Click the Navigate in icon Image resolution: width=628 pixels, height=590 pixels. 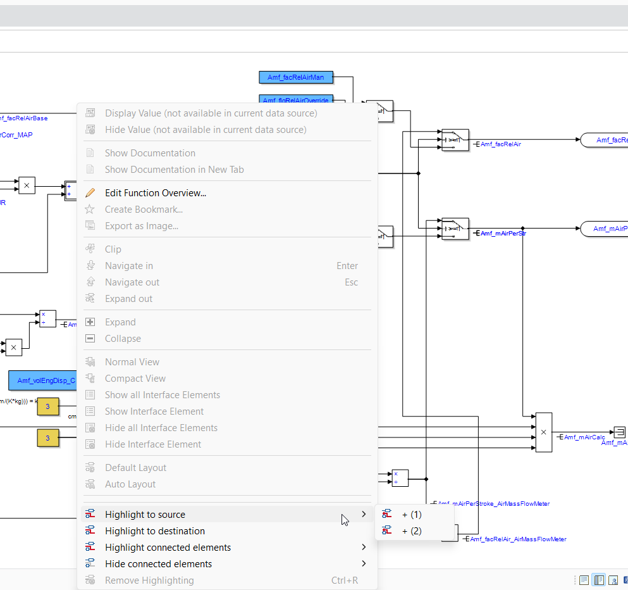tap(90, 265)
